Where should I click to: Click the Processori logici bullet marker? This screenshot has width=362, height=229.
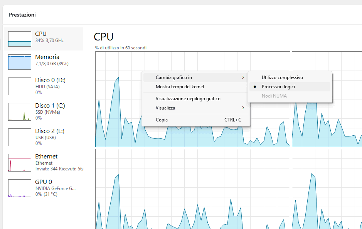[x=255, y=87]
